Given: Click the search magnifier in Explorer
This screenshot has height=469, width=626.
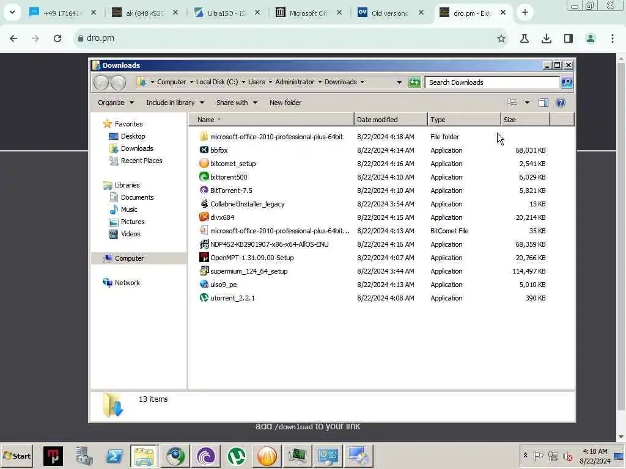Looking at the screenshot, I should point(567,82).
